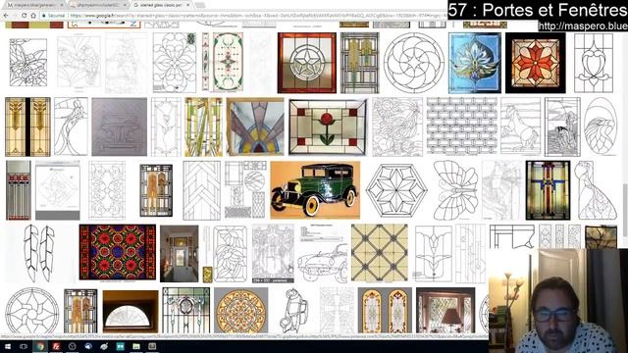
Task: Open the brick wall pattern line drawing
Action: (x=462, y=126)
